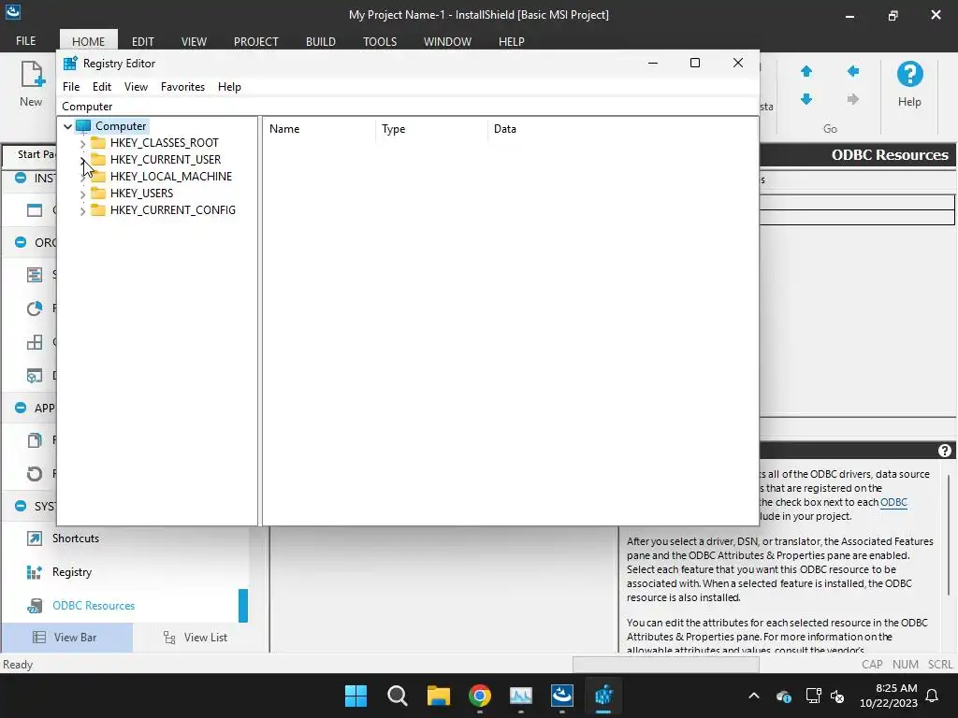Viewport: 958px width, 718px height.
Task: Collapse the Computer node in registry tree
Action: (67, 126)
